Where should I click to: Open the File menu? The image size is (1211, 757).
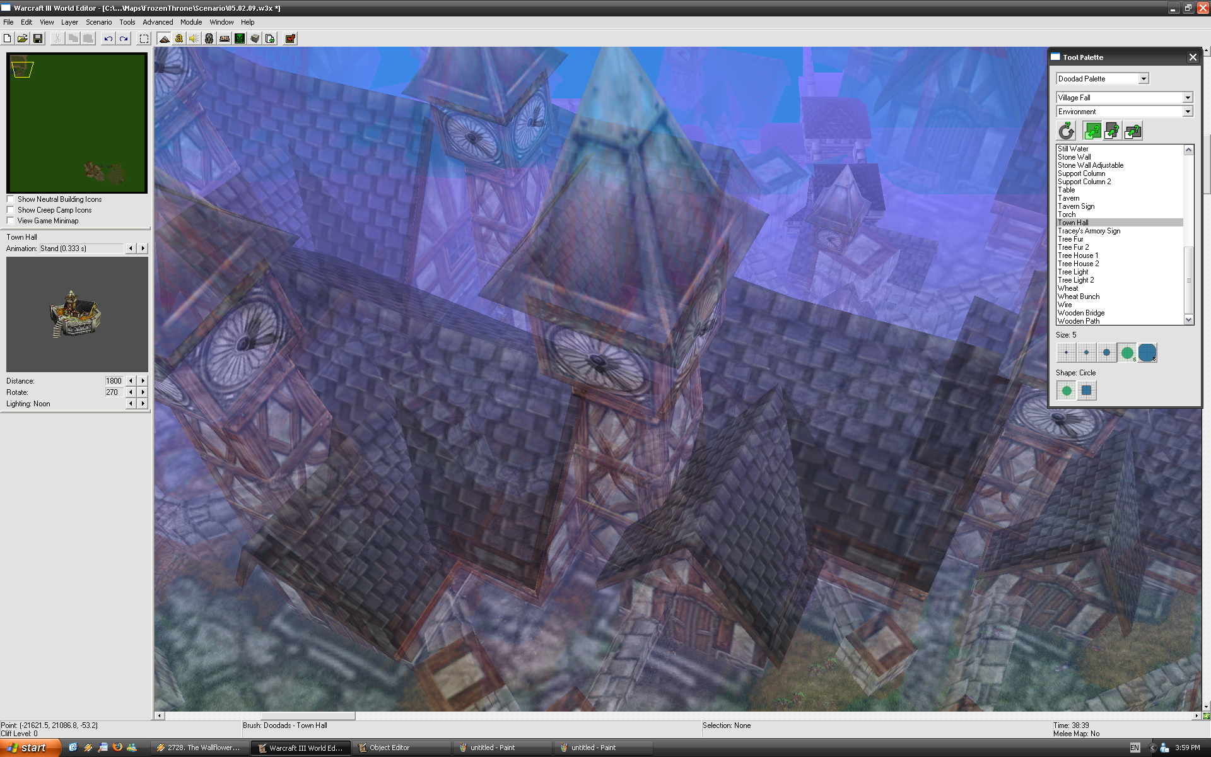pos(8,22)
